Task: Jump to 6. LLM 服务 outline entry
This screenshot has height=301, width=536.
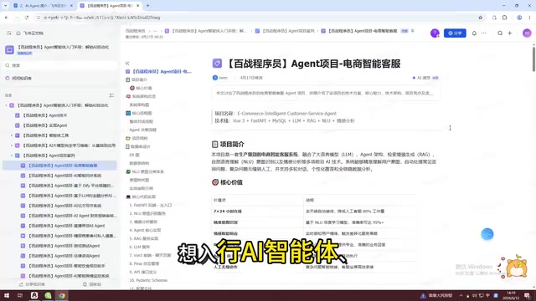Action: point(140,247)
